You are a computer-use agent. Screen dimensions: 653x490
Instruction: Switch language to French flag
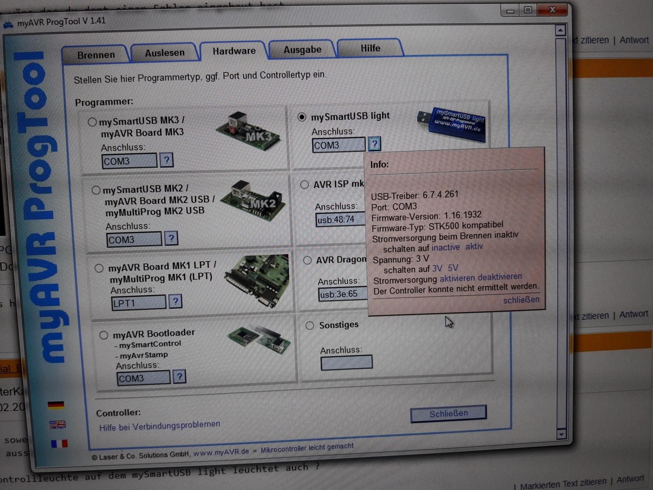[59, 443]
